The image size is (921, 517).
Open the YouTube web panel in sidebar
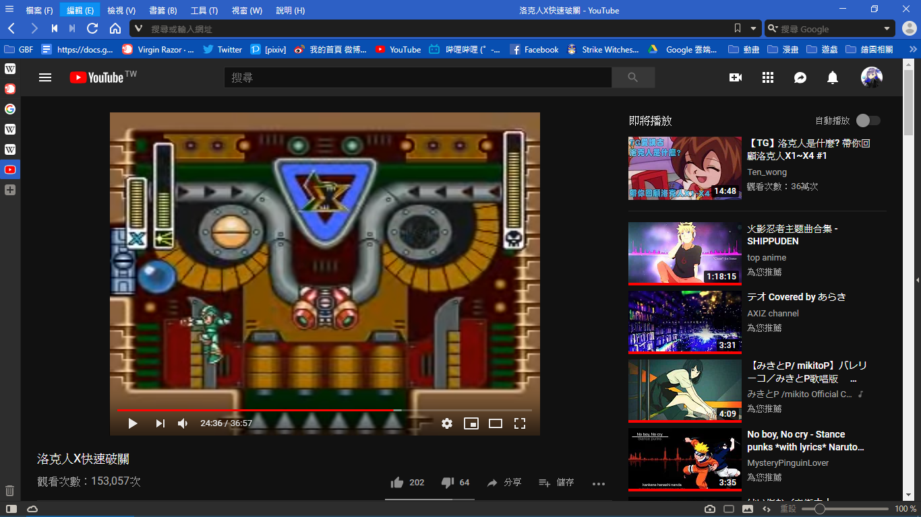click(x=10, y=170)
